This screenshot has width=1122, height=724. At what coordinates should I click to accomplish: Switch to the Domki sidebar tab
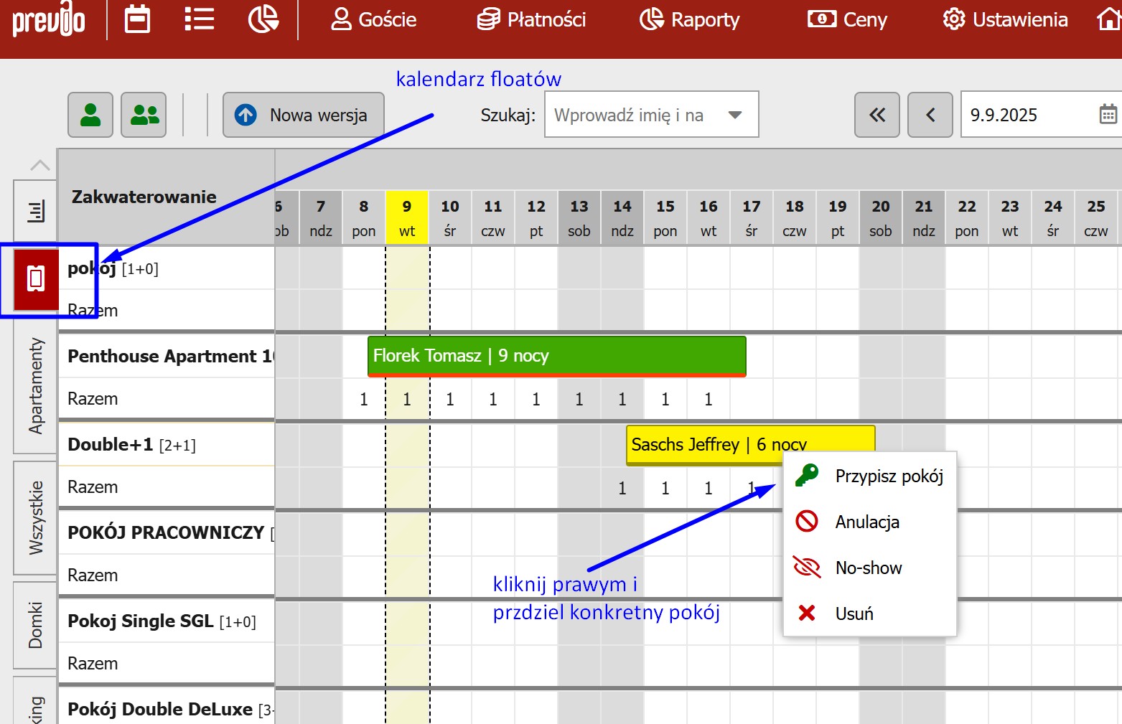pyautogui.click(x=36, y=626)
